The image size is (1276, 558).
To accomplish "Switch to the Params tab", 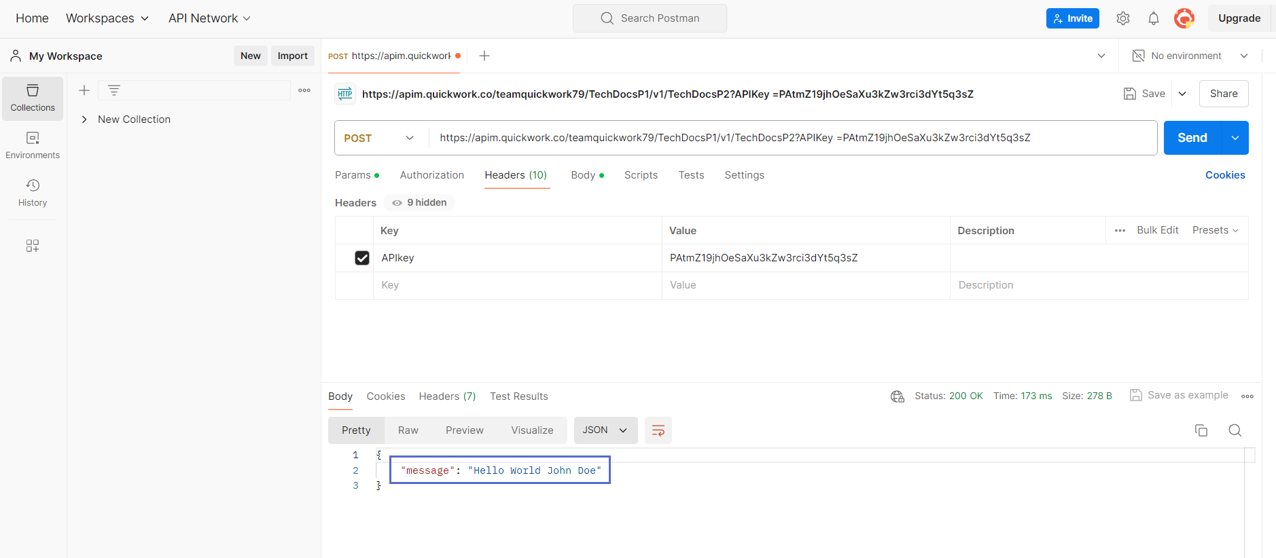I will 357,175.
